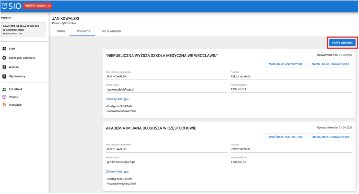Open Wnioski icon in sidebar
This screenshot has width=359, height=194.
(x=4, y=67)
